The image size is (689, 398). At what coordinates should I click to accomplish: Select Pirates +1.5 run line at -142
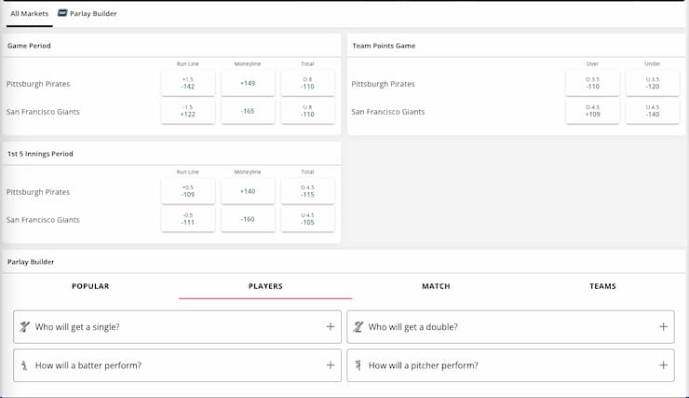[x=187, y=84]
